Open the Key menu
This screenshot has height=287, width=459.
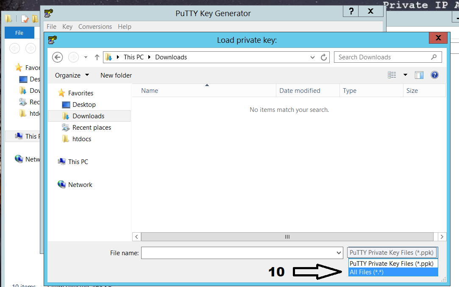pyautogui.click(x=67, y=26)
